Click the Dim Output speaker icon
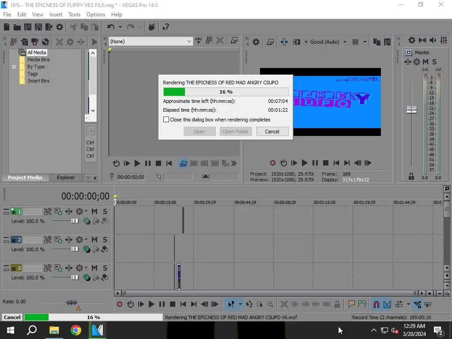This screenshot has height=339, width=452. coord(433,40)
